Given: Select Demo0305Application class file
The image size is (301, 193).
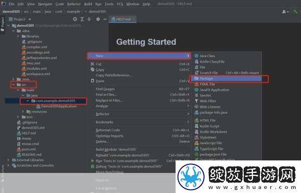Looking at the screenshot, I should point(56,106).
